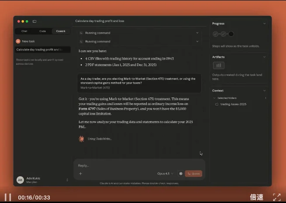Open the Opus 4.5 model dropdown
The height and width of the screenshot is (203, 286).
tap(165, 174)
